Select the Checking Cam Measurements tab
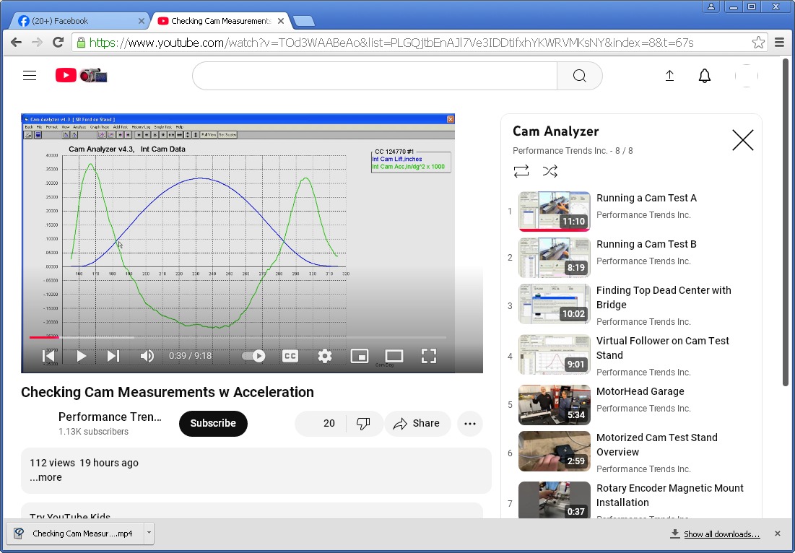 pyautogui.click(x=221, y=21)
